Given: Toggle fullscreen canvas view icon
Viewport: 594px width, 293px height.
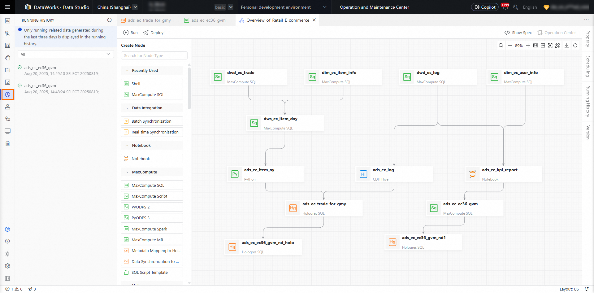Looking at the screenshot, I should pos(550,46).
